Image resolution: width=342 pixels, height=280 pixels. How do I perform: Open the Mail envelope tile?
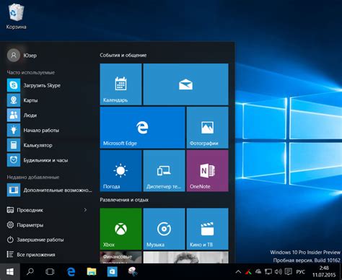[185, 84]
